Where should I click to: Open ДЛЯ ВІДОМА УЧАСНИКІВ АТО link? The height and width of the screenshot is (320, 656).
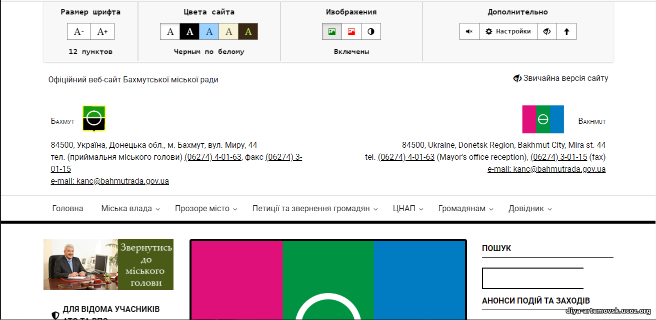tap(111, 313)
